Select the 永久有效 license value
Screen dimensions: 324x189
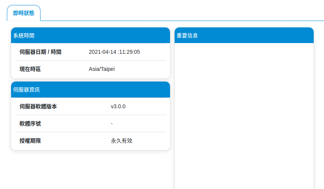[122, 141]
